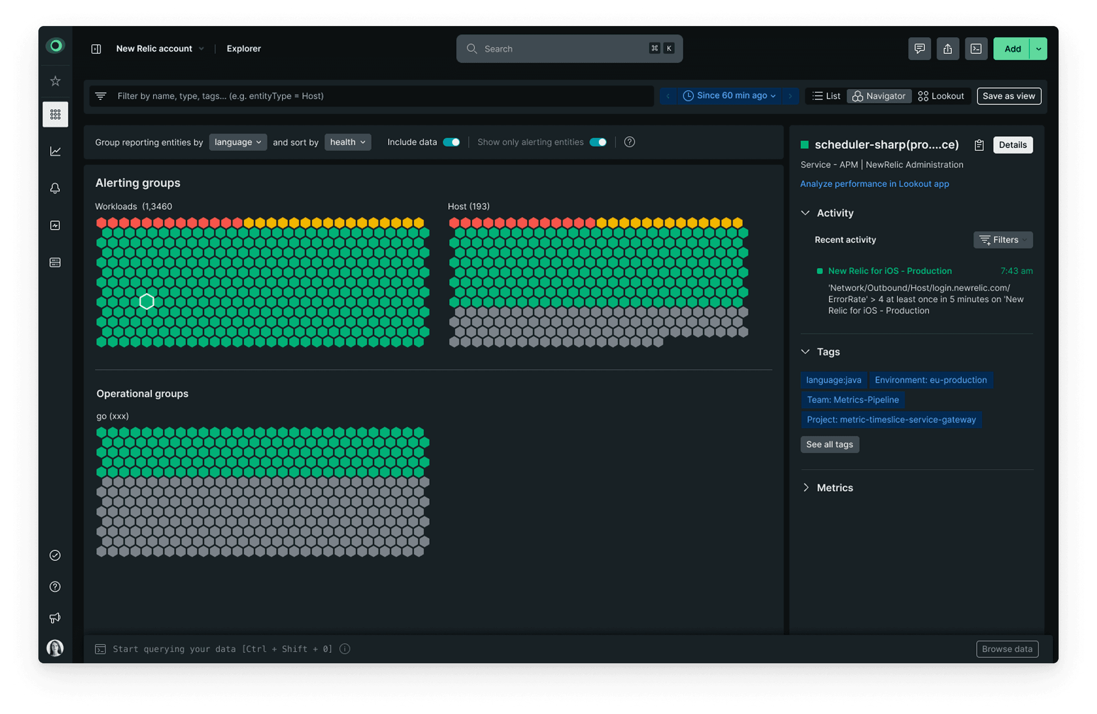Screen dimensions: 1097x714
Task: Toggle the Include data switch
Action: (451, 143)
